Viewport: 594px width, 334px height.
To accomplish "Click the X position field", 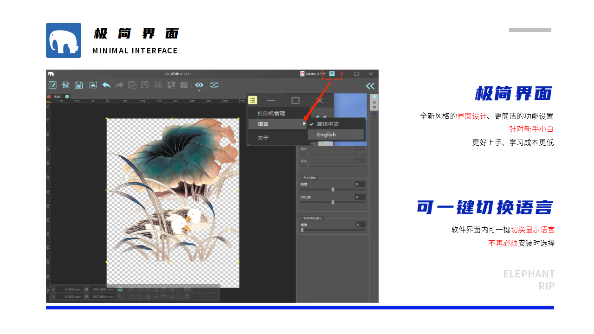I will [x=70, y=289].
